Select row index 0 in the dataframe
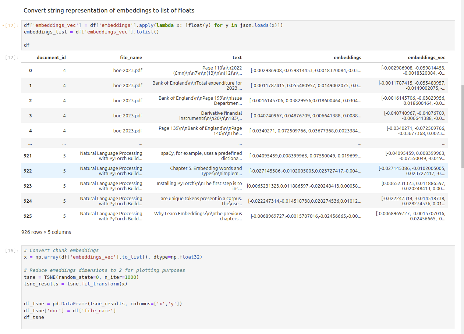The image size is (464, 334). click(30, 70)
